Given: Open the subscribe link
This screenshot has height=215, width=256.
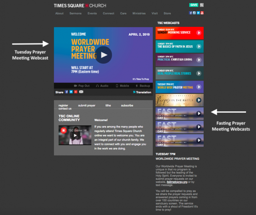Looking at the screenshot, I should point(127,106).
